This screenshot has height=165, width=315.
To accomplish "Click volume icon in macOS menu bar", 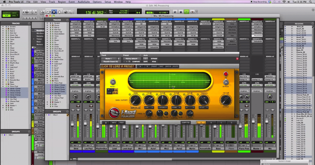I will (289, 2).
